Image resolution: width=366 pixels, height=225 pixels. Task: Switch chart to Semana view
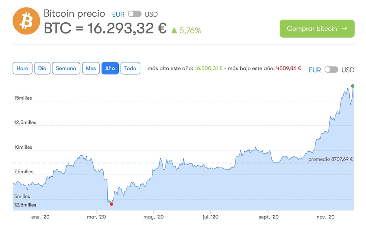(66, 68)
